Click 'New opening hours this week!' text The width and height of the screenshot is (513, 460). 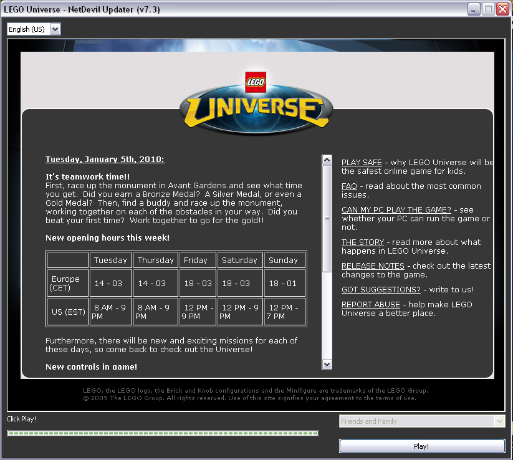107,238
